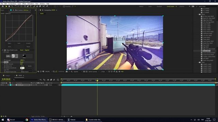
Task: Toggle the Motion Blur enable switch in the timeline
Action: coord(54,80)
